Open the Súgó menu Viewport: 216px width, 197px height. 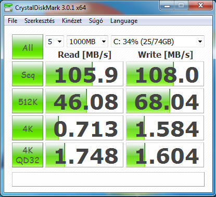coord(96,21)
